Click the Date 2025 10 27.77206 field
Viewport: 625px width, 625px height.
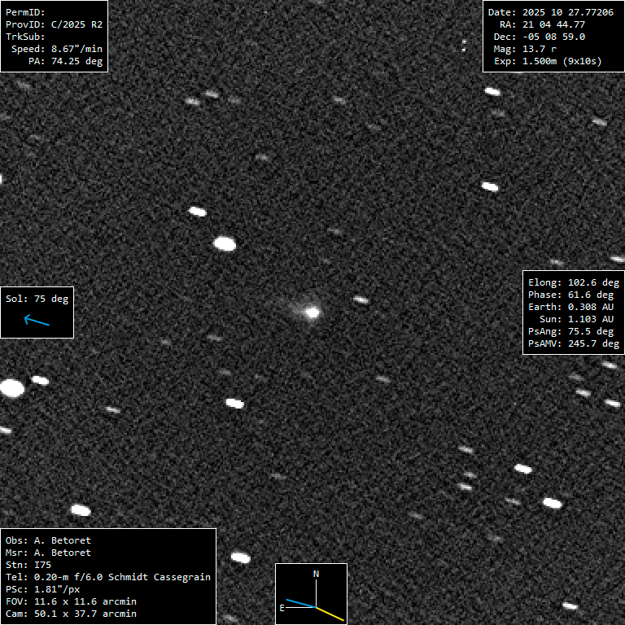[550, 12]
